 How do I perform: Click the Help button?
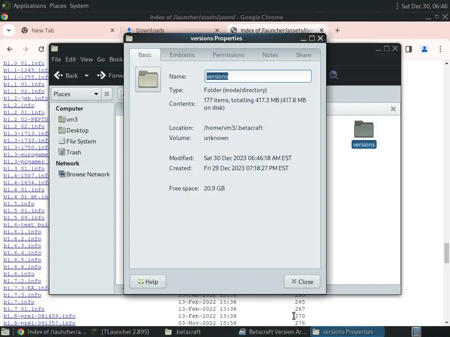(148, 282)
